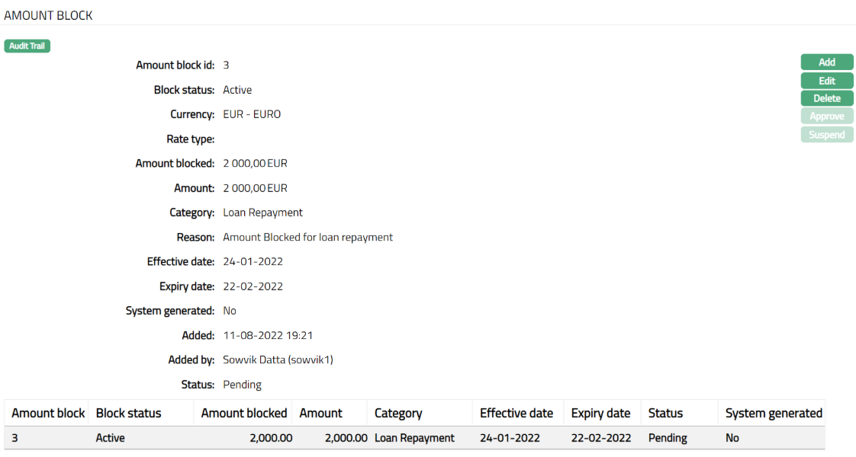856x457 pixels.
Task: Sort by Status column header
Action: pos(665,413)
